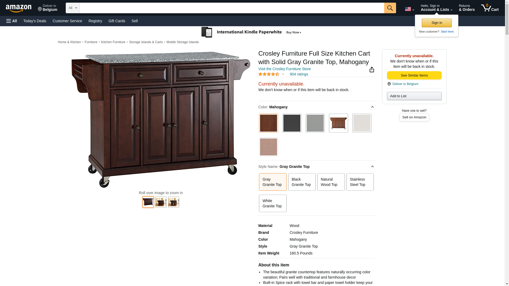Screen dimensions: 509x286
Task: Click See Similar Items button
Action: pos(414,75)
